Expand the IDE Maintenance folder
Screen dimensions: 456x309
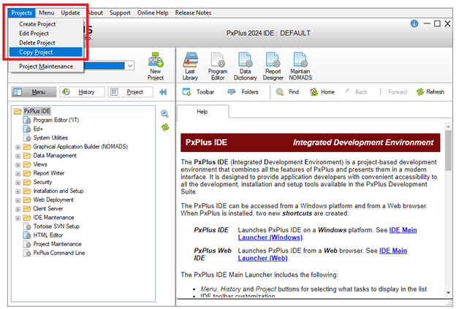pos(18,218)
